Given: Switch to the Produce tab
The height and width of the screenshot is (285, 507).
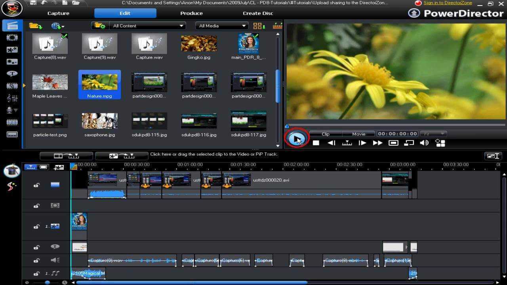Looking at the screenshot, I should 191,13.
